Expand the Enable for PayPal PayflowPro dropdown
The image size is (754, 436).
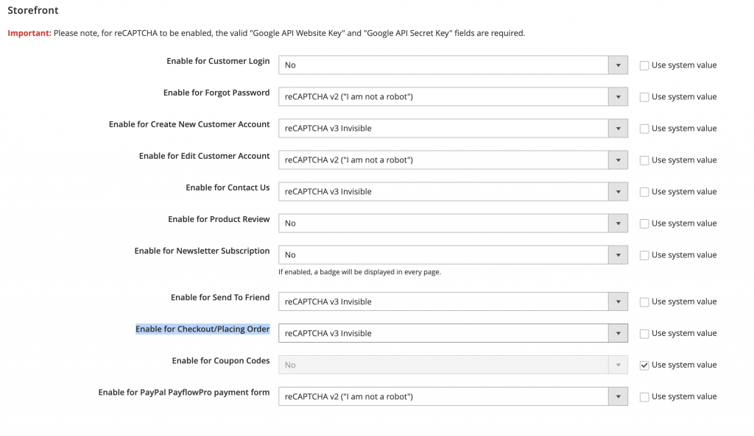tap(452, 396)
